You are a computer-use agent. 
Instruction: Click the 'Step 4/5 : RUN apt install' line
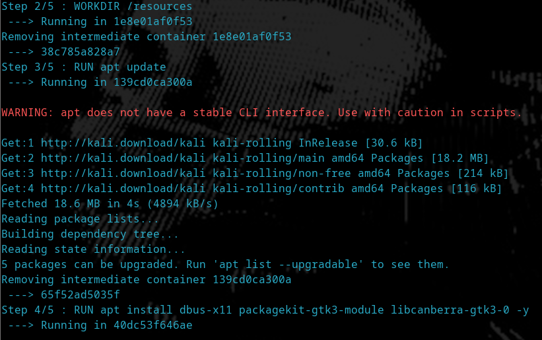coord(264,310)
